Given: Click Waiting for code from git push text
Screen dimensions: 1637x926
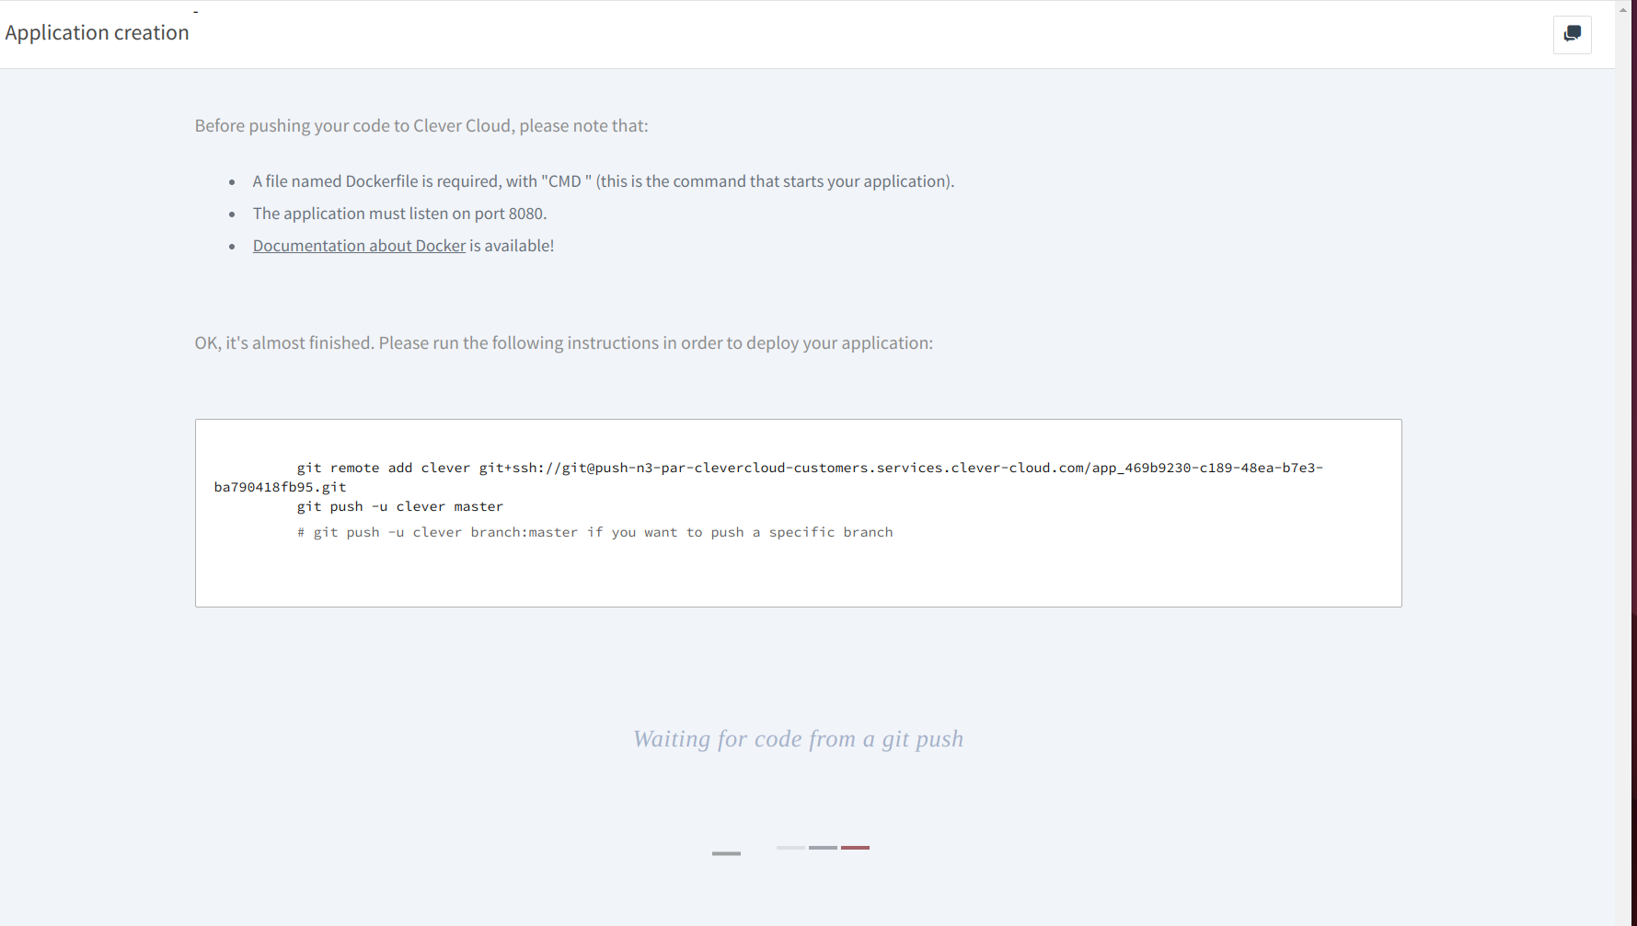Looking at the screenshot, I should click(x=797, y=738).
